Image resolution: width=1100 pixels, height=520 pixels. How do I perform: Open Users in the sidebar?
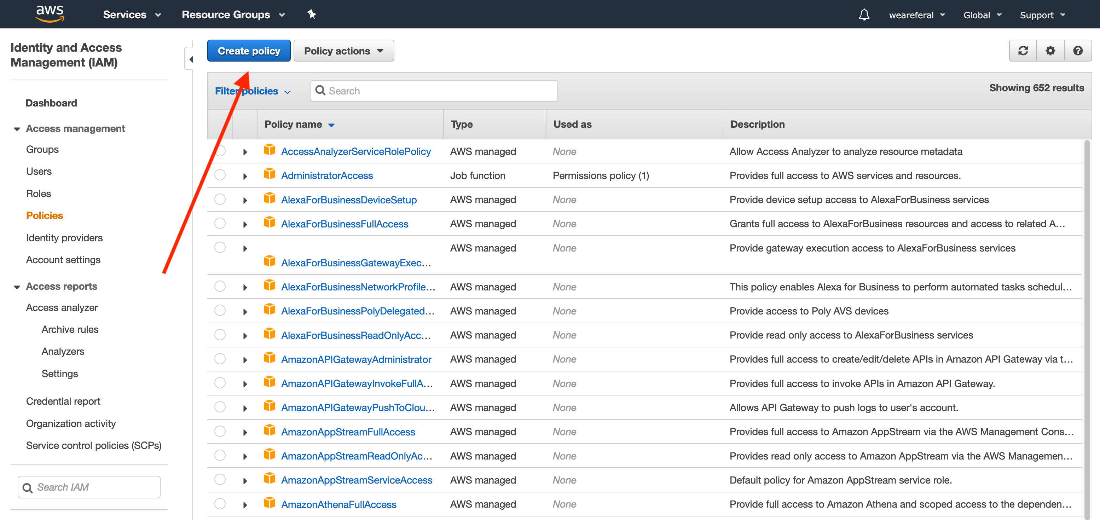[39, 171]
